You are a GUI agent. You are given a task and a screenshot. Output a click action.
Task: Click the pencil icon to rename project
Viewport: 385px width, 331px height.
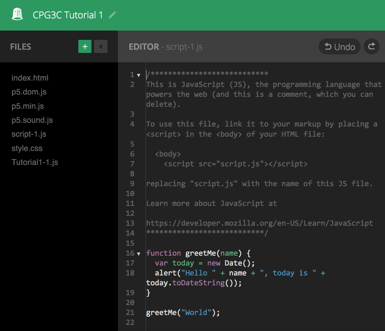tap(112, 15)
